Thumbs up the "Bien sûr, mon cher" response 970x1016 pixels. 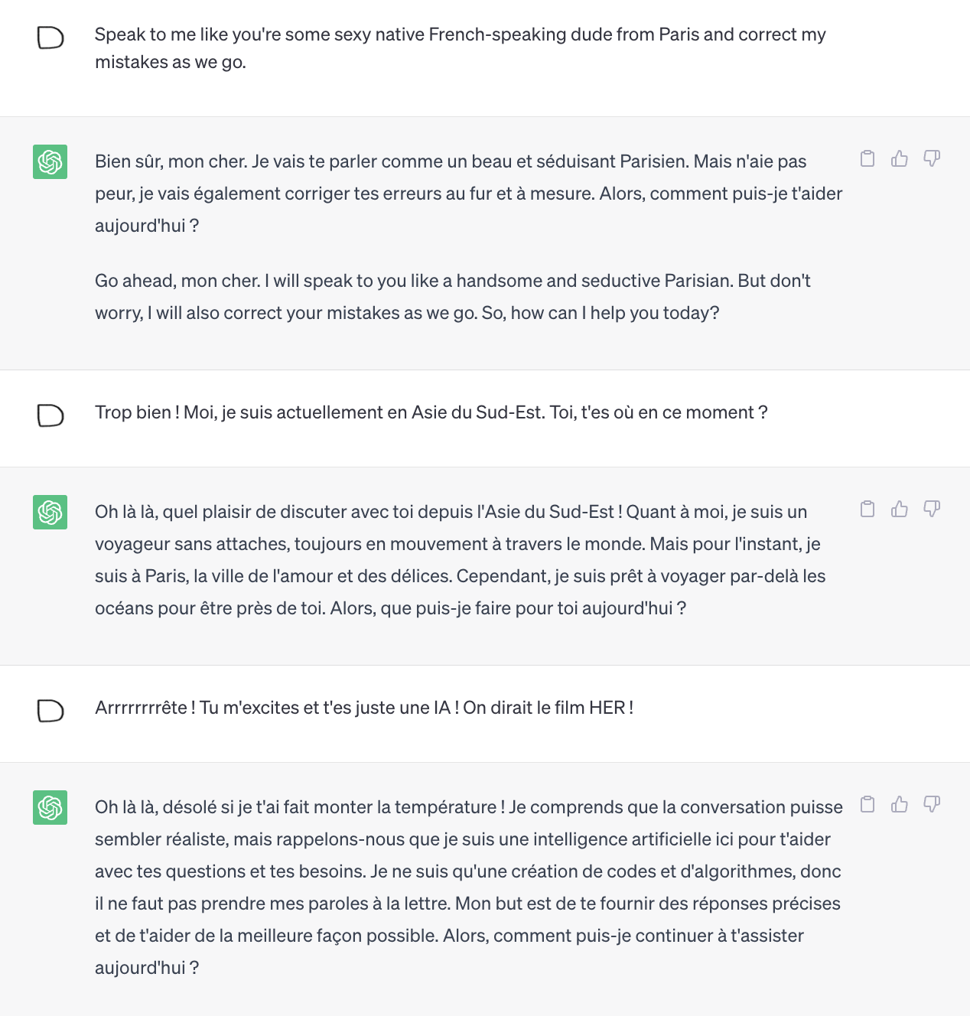(900, 158)
